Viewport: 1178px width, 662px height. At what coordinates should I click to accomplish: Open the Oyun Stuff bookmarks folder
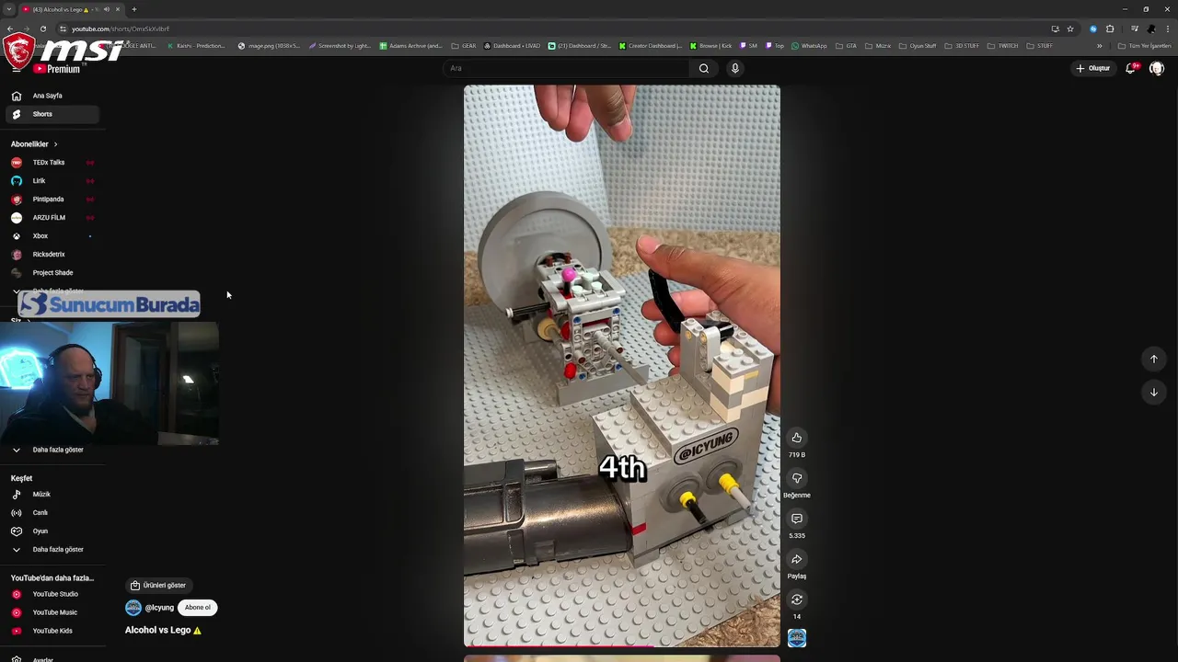pos(917,46)
